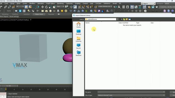Open the selection filter All dropdown

(x=20, y=7)
